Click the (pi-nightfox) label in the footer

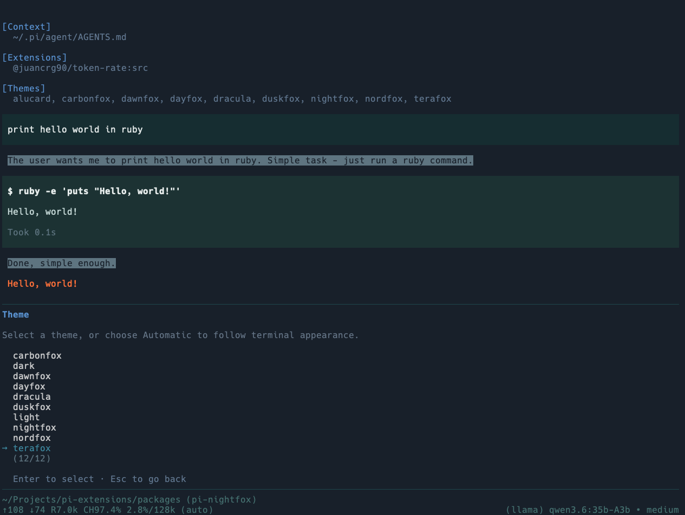221,499
